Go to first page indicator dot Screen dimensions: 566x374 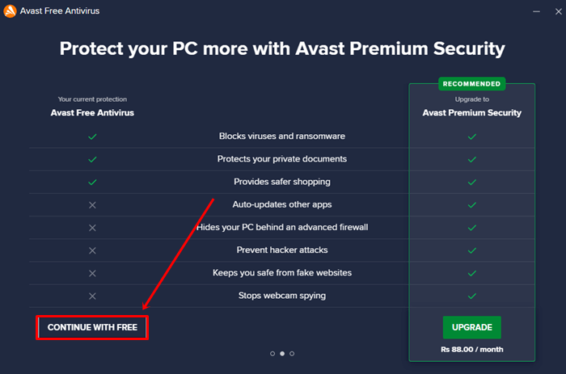point(272,353)
